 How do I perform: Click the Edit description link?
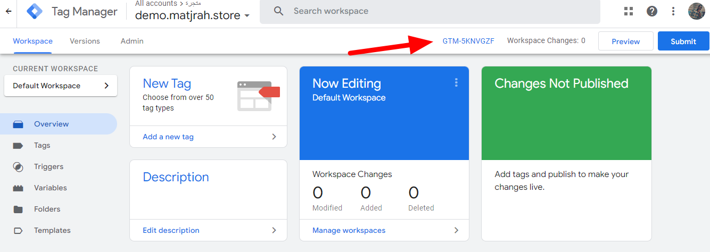click(171, 230)
